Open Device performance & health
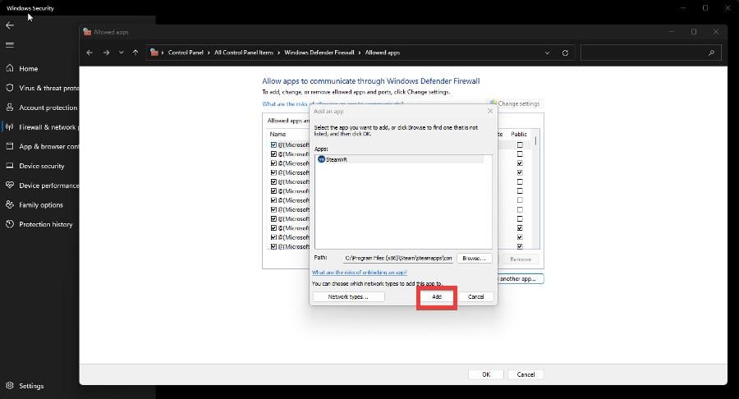739x399 pixels. click(49, 186)
